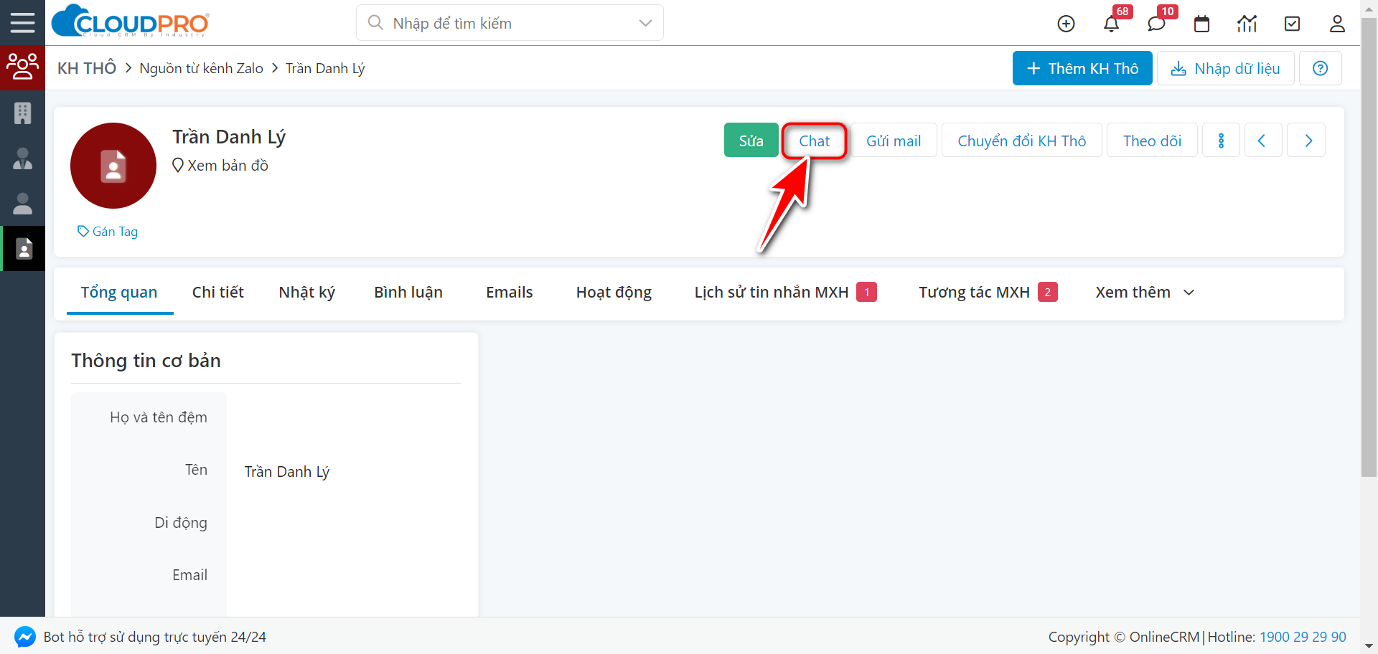Go to previous record arrow
The height and width of the screenshot is (654, 1378).
point(1262,141)
